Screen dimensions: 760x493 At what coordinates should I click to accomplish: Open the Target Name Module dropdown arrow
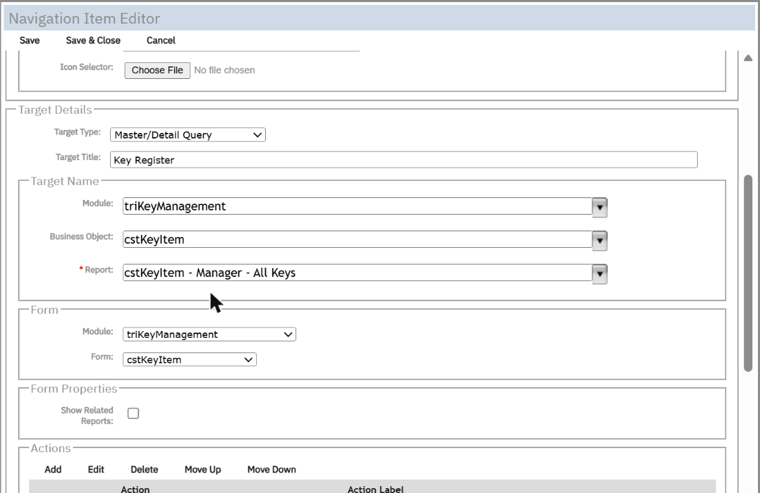[599, 208]
